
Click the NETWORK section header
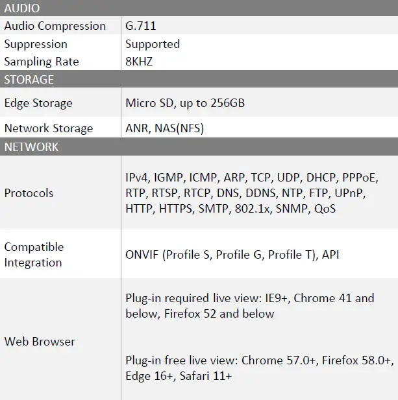pyautogui.click(x=31, y=147)
